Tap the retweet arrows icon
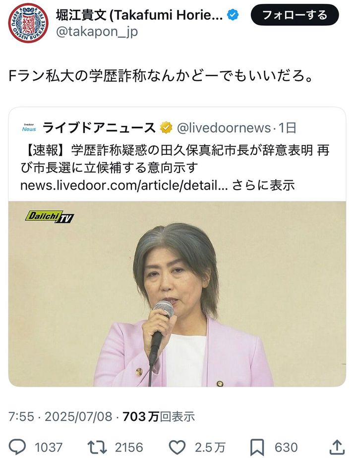Image resolution: width=352 pixels, height=458 pixels. [x=97, y=447]
